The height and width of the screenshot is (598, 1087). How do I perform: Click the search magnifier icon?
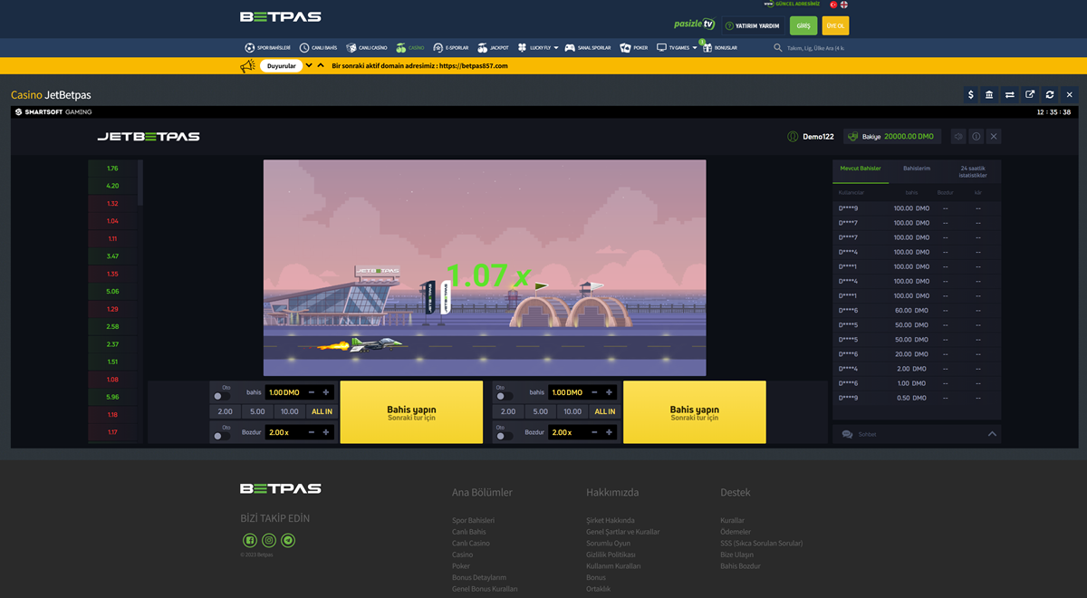click(778, 48)
